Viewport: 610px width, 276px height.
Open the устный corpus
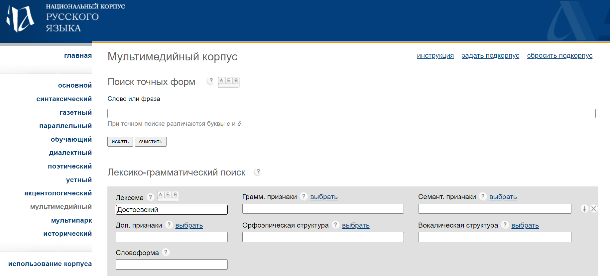[79, 180]
